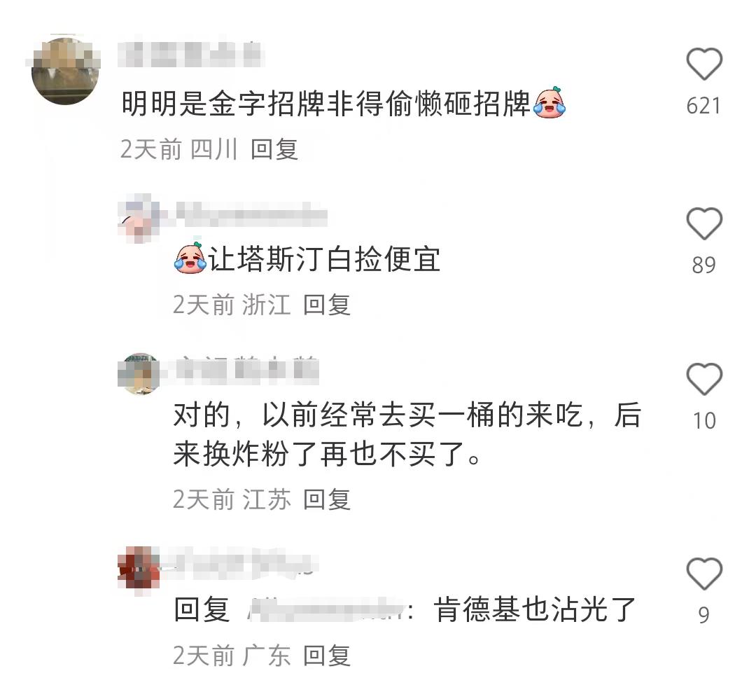Image resolution: width=756 pixels, height=685 pixels.
Task: Like the comment with 621 likes
Action: tap(704, 64)
